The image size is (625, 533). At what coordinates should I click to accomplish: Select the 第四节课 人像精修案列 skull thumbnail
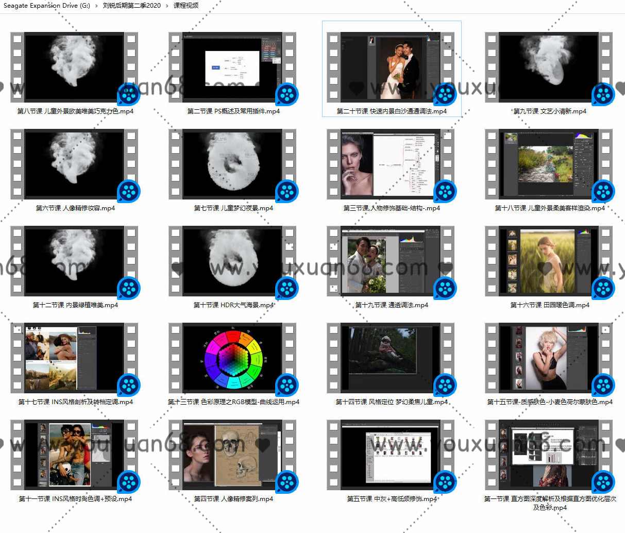(x=232, y=455)
